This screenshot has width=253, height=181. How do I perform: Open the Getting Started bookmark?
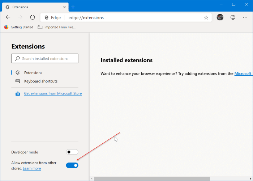[18, 27]
